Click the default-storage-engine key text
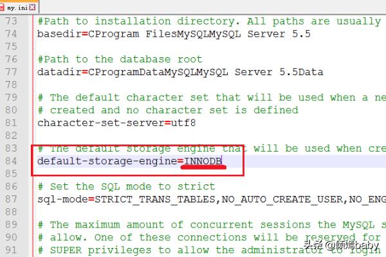 [107, 161]
